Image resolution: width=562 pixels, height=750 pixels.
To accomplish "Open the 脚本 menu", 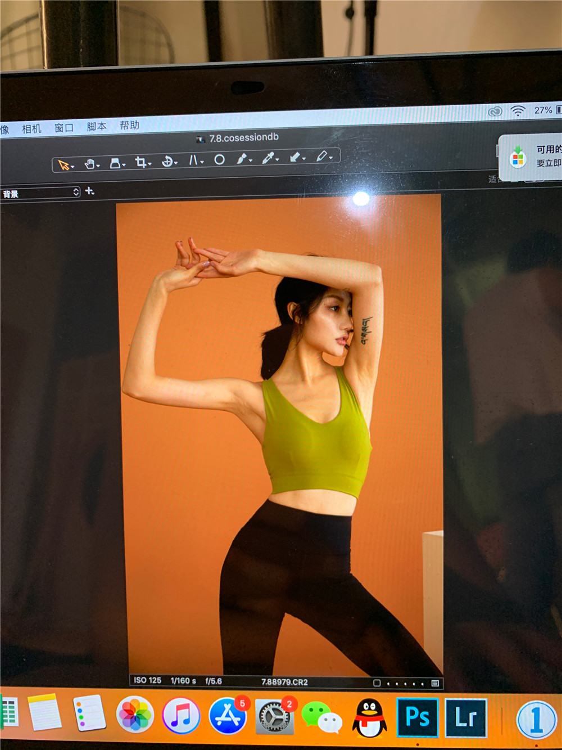I will click(96, 127).
